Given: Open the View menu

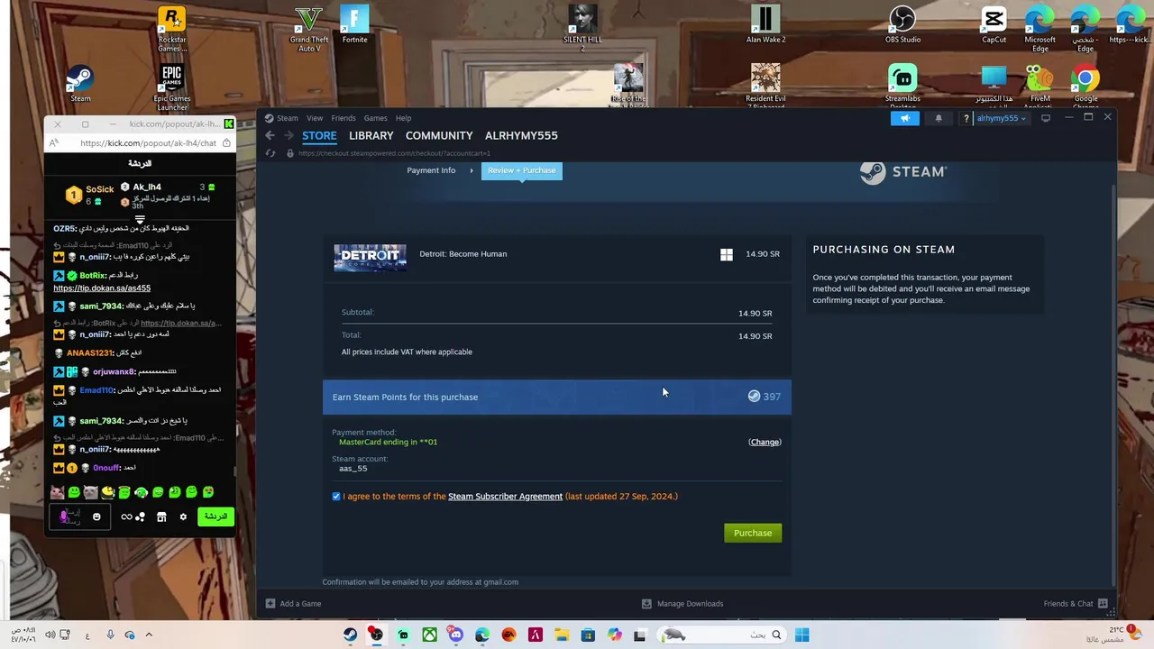Looking at the screenshot, I should pos(315,118).
